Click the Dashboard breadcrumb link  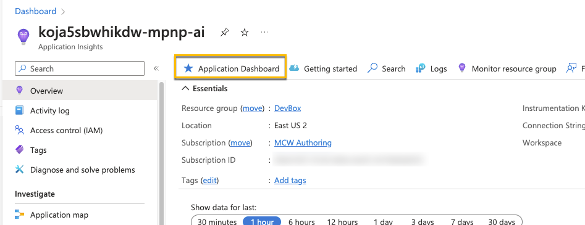tap(35, 11)
